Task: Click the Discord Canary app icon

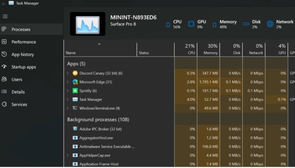Action: coord(75,73)
